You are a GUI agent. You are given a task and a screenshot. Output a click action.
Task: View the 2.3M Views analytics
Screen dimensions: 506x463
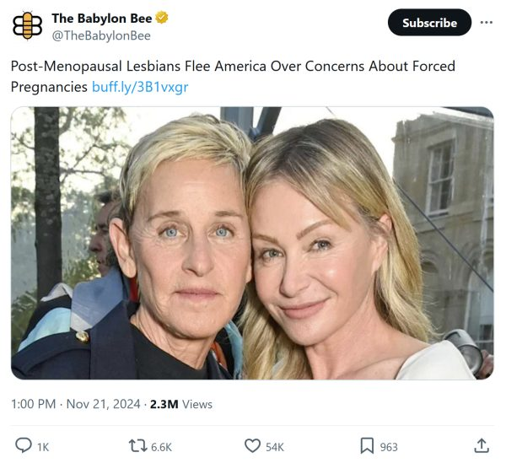(x=180, y=404)
